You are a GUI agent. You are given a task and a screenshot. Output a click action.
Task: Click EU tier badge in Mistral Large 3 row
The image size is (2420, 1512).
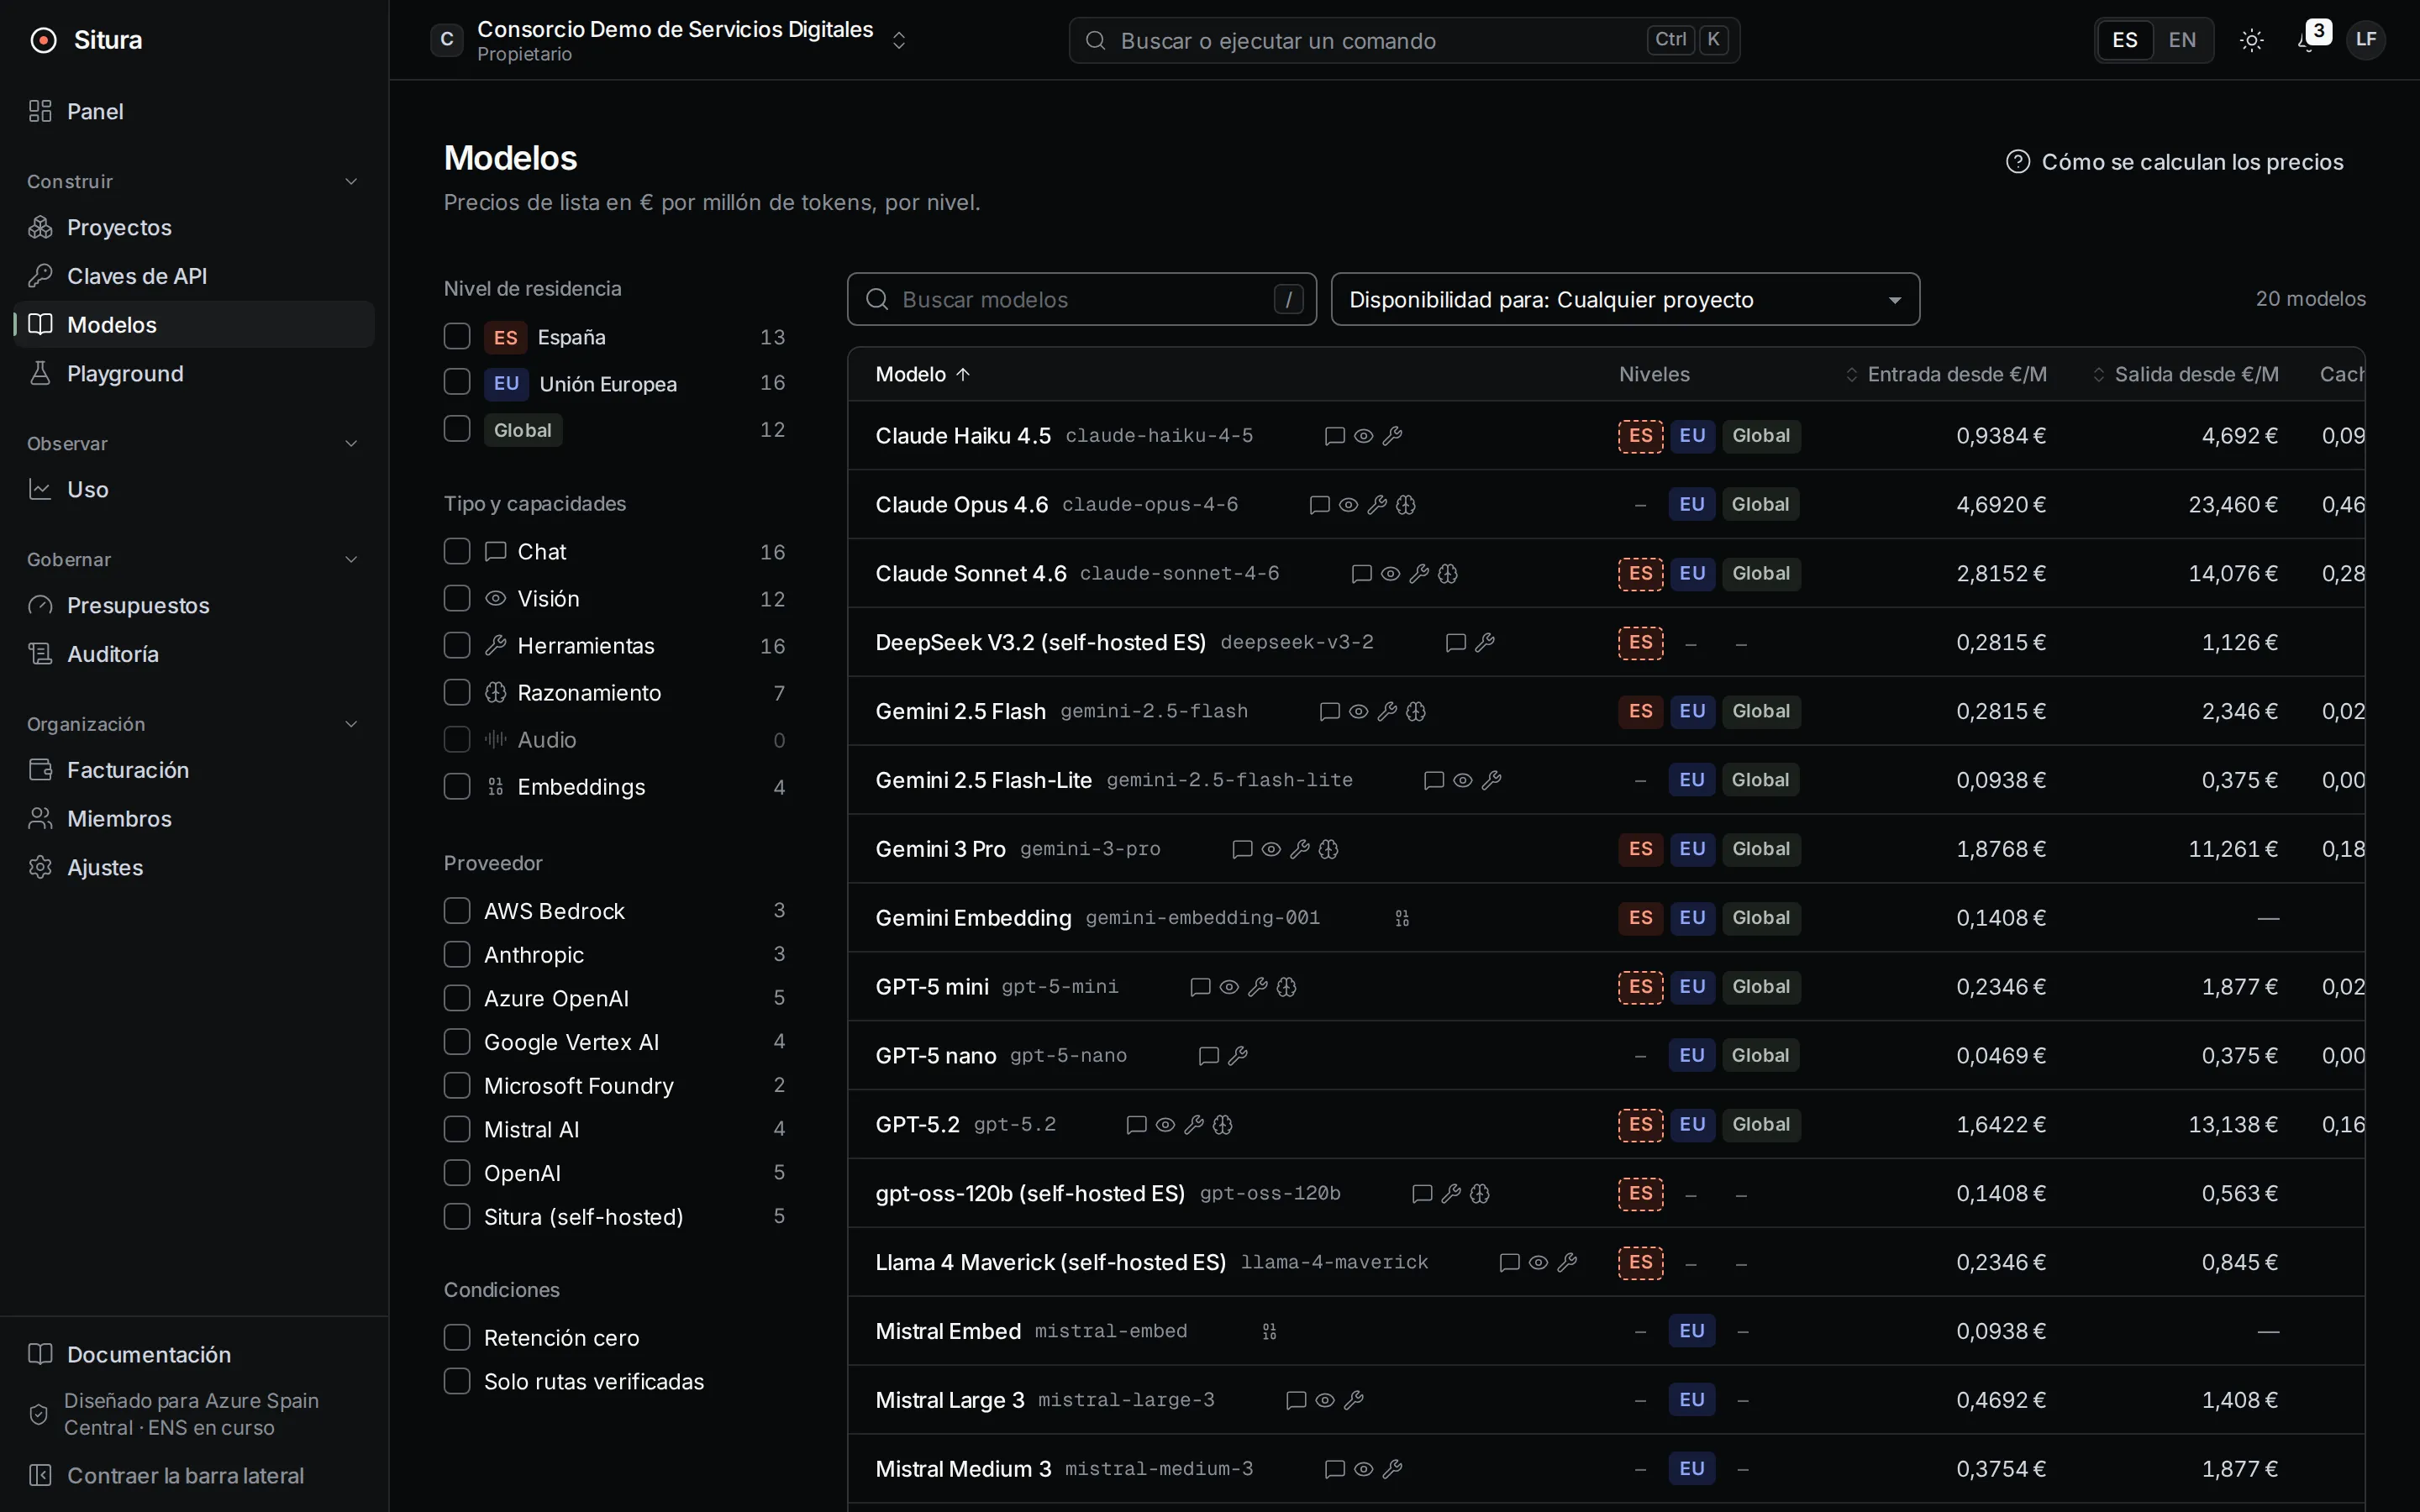tap(1692, 1400)
